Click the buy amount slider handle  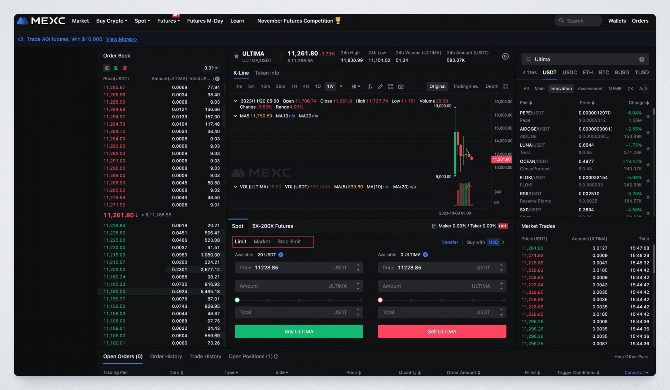click(x=237, y=300)
